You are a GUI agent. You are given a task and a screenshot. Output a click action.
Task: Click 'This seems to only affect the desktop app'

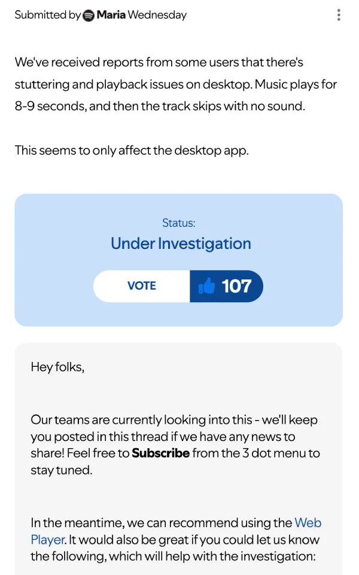(131, 150)
